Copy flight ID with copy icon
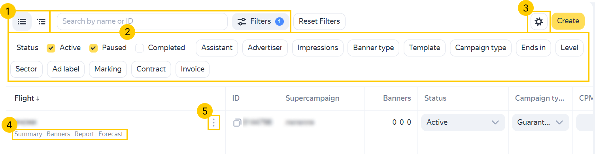The width and height of the screenshot is (595, 154). 237,122
